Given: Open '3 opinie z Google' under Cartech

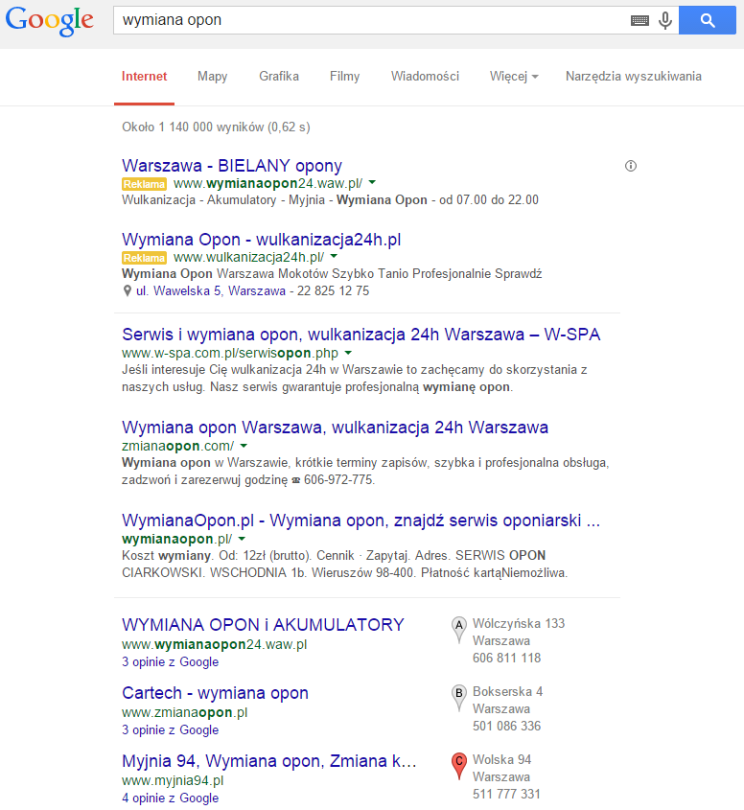Looking at the screenshot, I should (170, 730).
